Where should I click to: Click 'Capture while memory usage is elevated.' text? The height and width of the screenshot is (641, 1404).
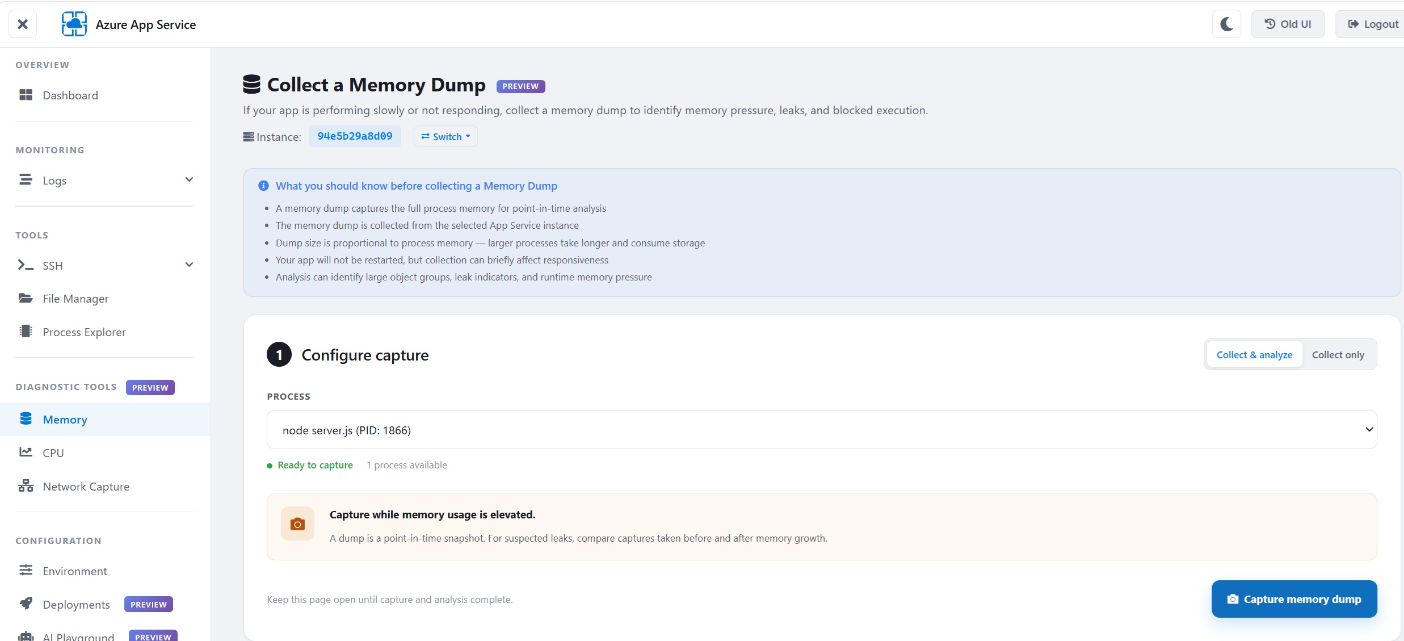(432, 514)
